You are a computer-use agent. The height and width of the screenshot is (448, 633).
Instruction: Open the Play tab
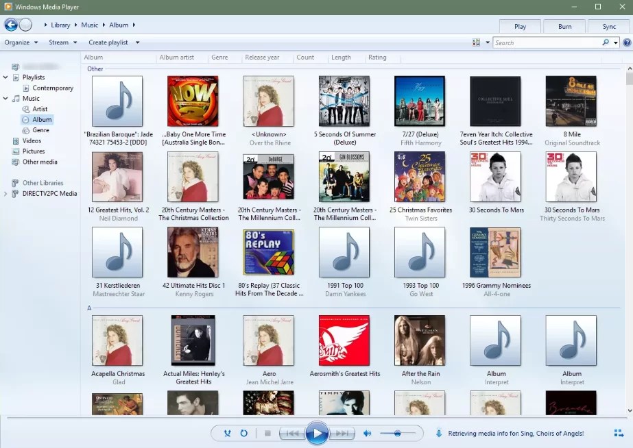(519, 26)
